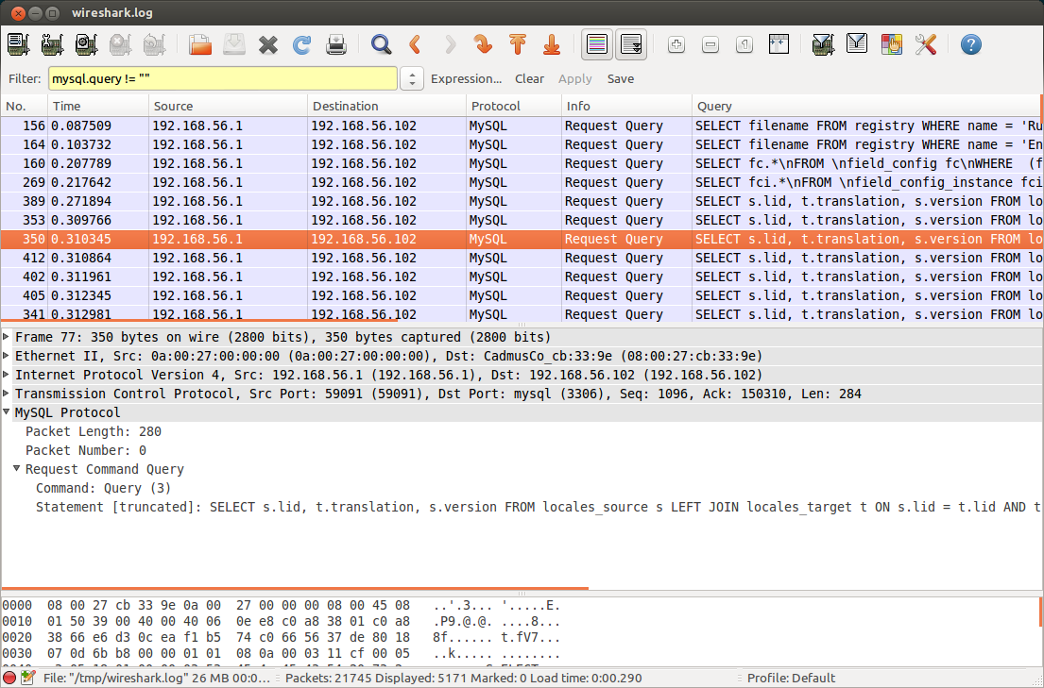1044x688 pixels.
Task: Select packet number 405 row
Action: [x=522, y=295]
